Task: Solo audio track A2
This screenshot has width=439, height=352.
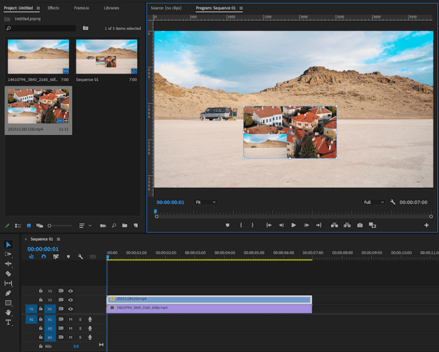Action: pyautogui.click(x=80, y=328)
